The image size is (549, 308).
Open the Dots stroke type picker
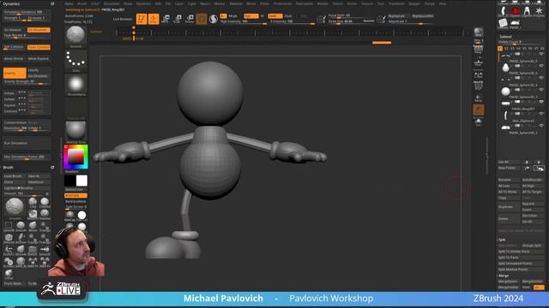pos(75,60)
